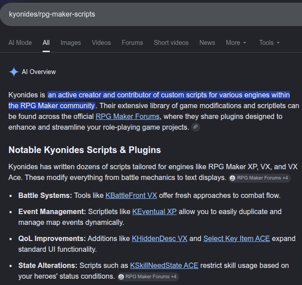Open the KSkillNeedState ACE link
This screenshot has width=302, height=285.
(164, 266)
